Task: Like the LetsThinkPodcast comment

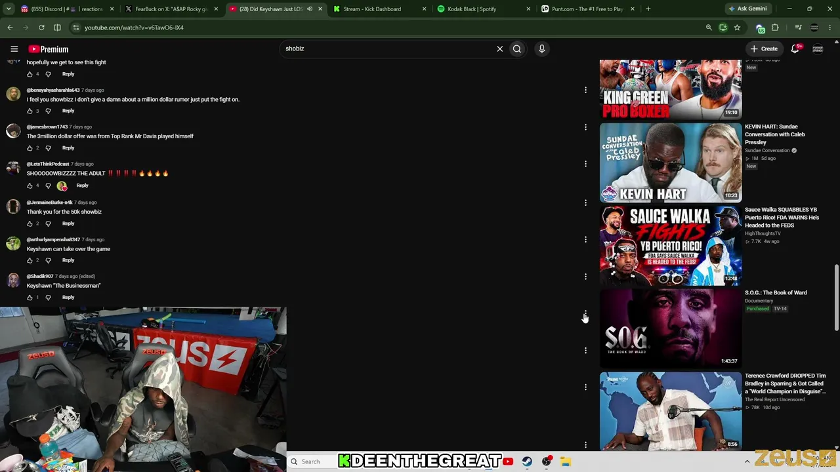Action: pyautogui.click(x=30, y=186)
